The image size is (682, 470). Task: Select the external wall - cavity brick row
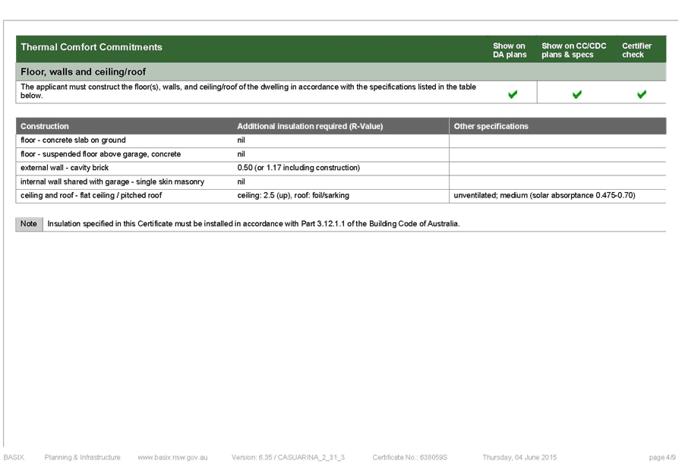click(x=340, y=168)
